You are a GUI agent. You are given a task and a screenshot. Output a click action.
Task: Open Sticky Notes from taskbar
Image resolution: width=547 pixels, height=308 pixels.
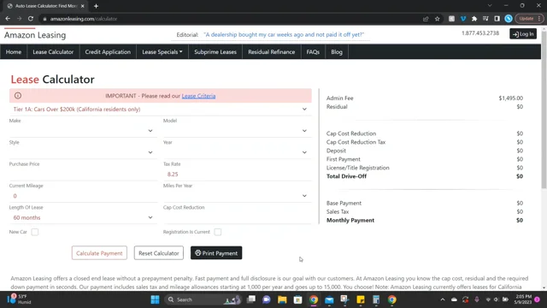click(x=361, y=299)
